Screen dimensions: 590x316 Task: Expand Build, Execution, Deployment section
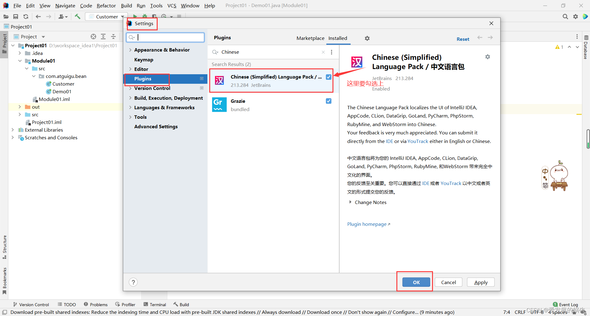click(x=130, y=98)
